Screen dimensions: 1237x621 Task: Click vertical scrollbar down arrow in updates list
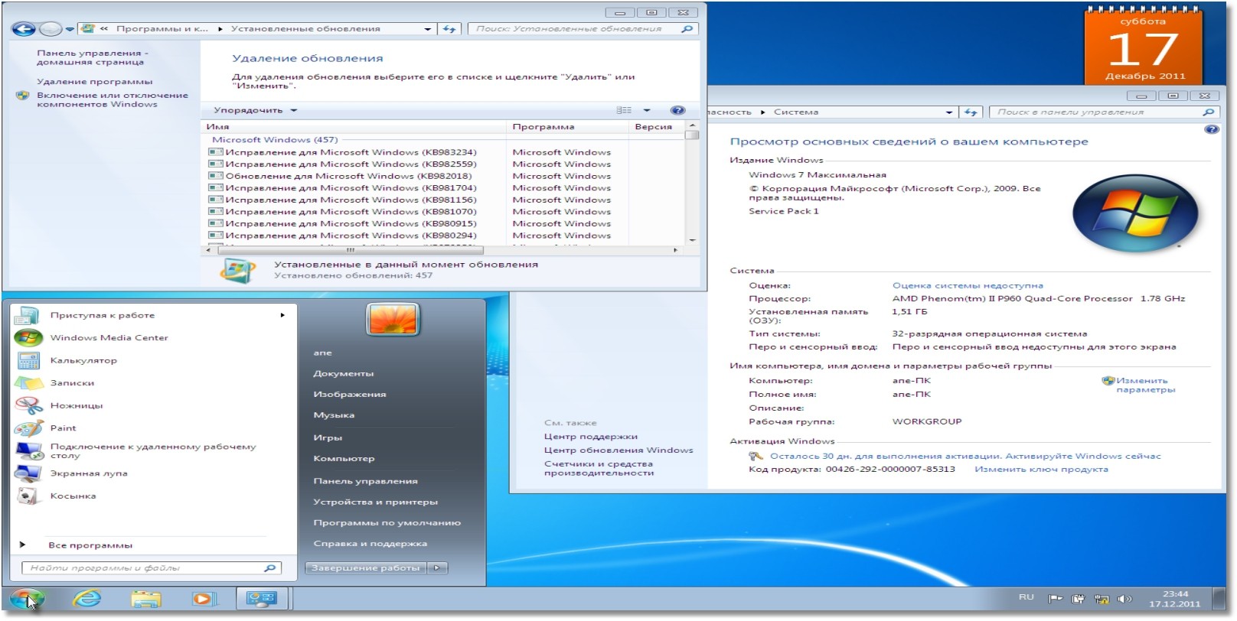(x=692, y=239)
